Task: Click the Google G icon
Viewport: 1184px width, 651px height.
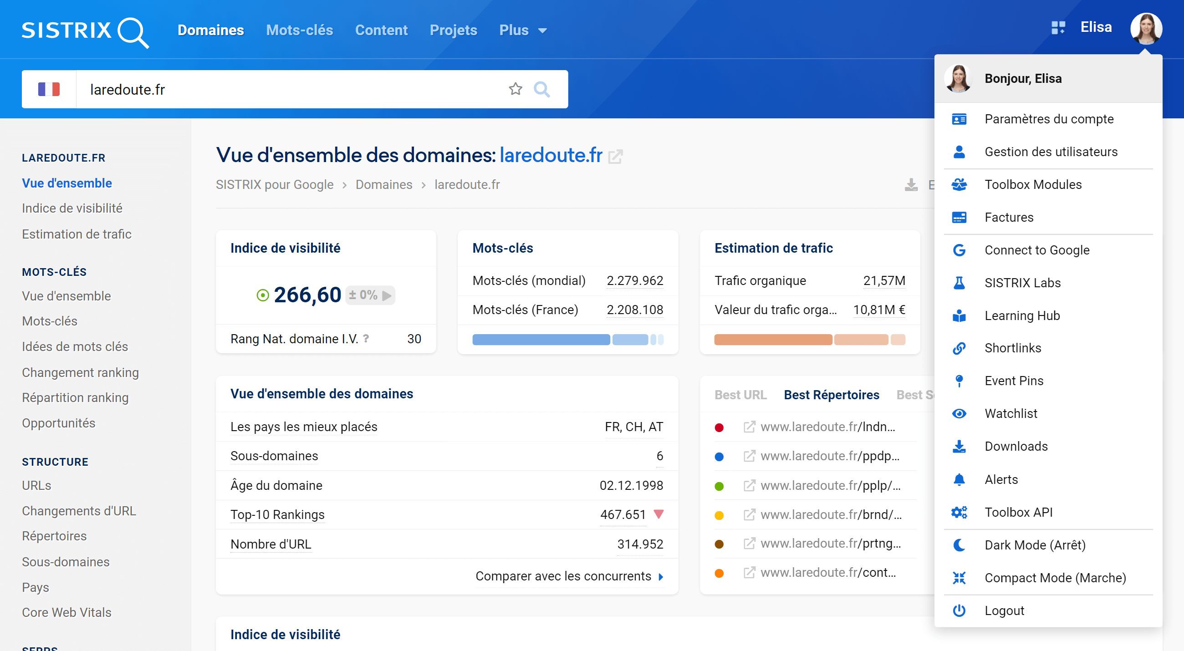Action: (959, 250)
